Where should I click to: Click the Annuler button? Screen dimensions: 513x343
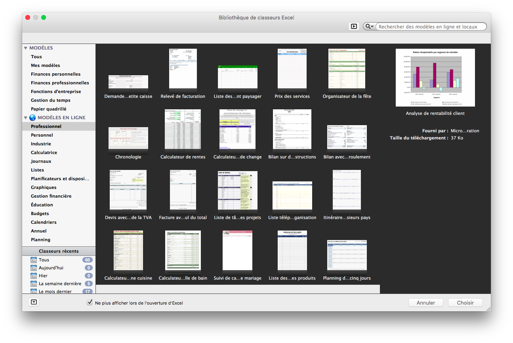click(425, 302)
